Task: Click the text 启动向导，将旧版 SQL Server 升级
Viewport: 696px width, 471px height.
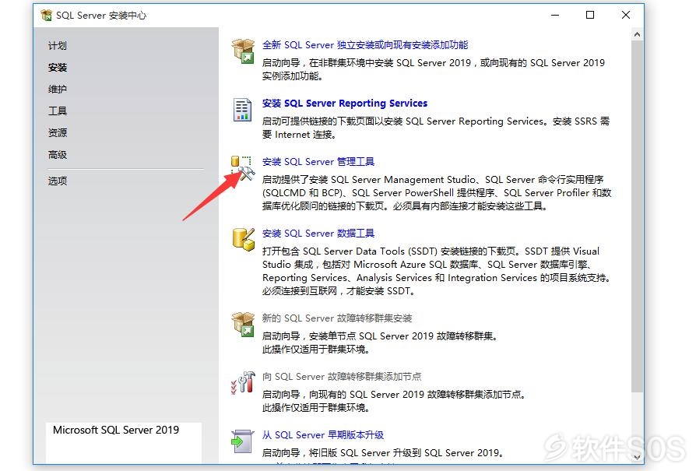Action: coord(382,453)
